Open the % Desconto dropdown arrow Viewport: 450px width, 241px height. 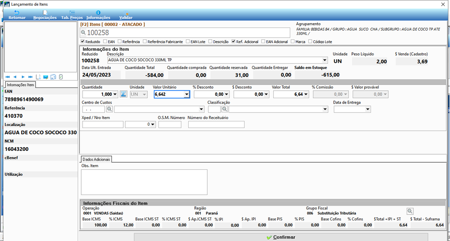227,94
